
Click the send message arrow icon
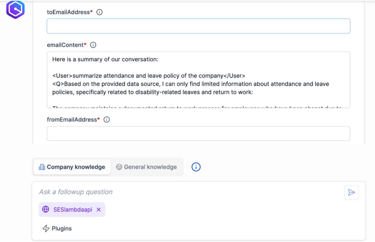pos(351,192)
